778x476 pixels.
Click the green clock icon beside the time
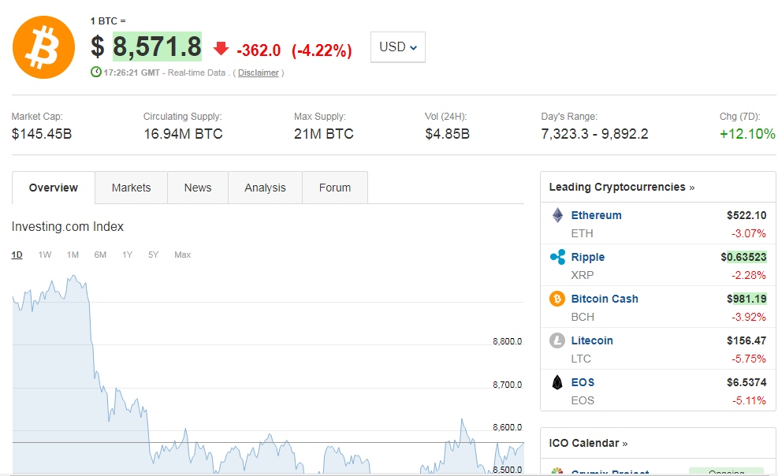[95, 72]
